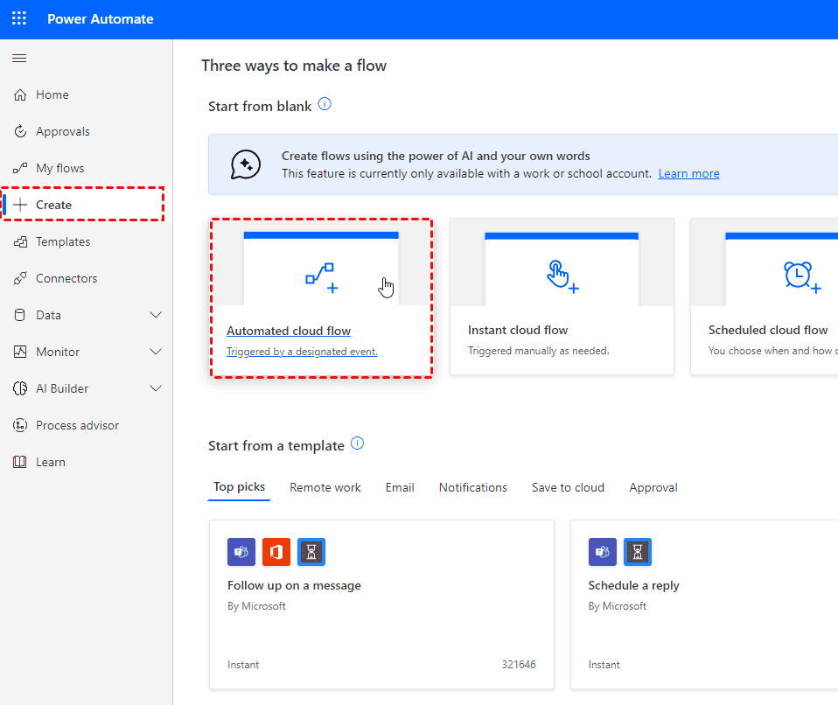This screenshot has height=705, width=838.
Task: Select the Home icon in the sidebar
Action: click(x=19, y=94)
